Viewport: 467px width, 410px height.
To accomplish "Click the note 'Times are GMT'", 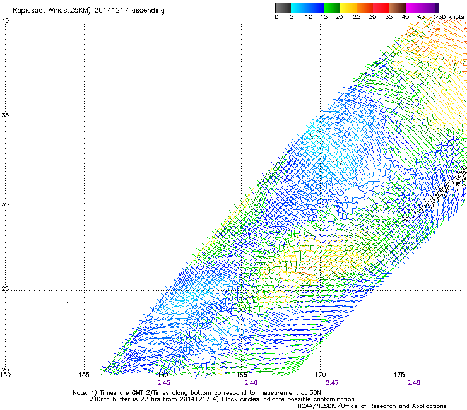I will 122,393.
